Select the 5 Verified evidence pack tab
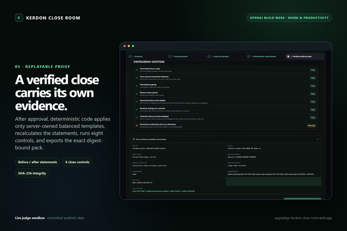 [305, 56]
